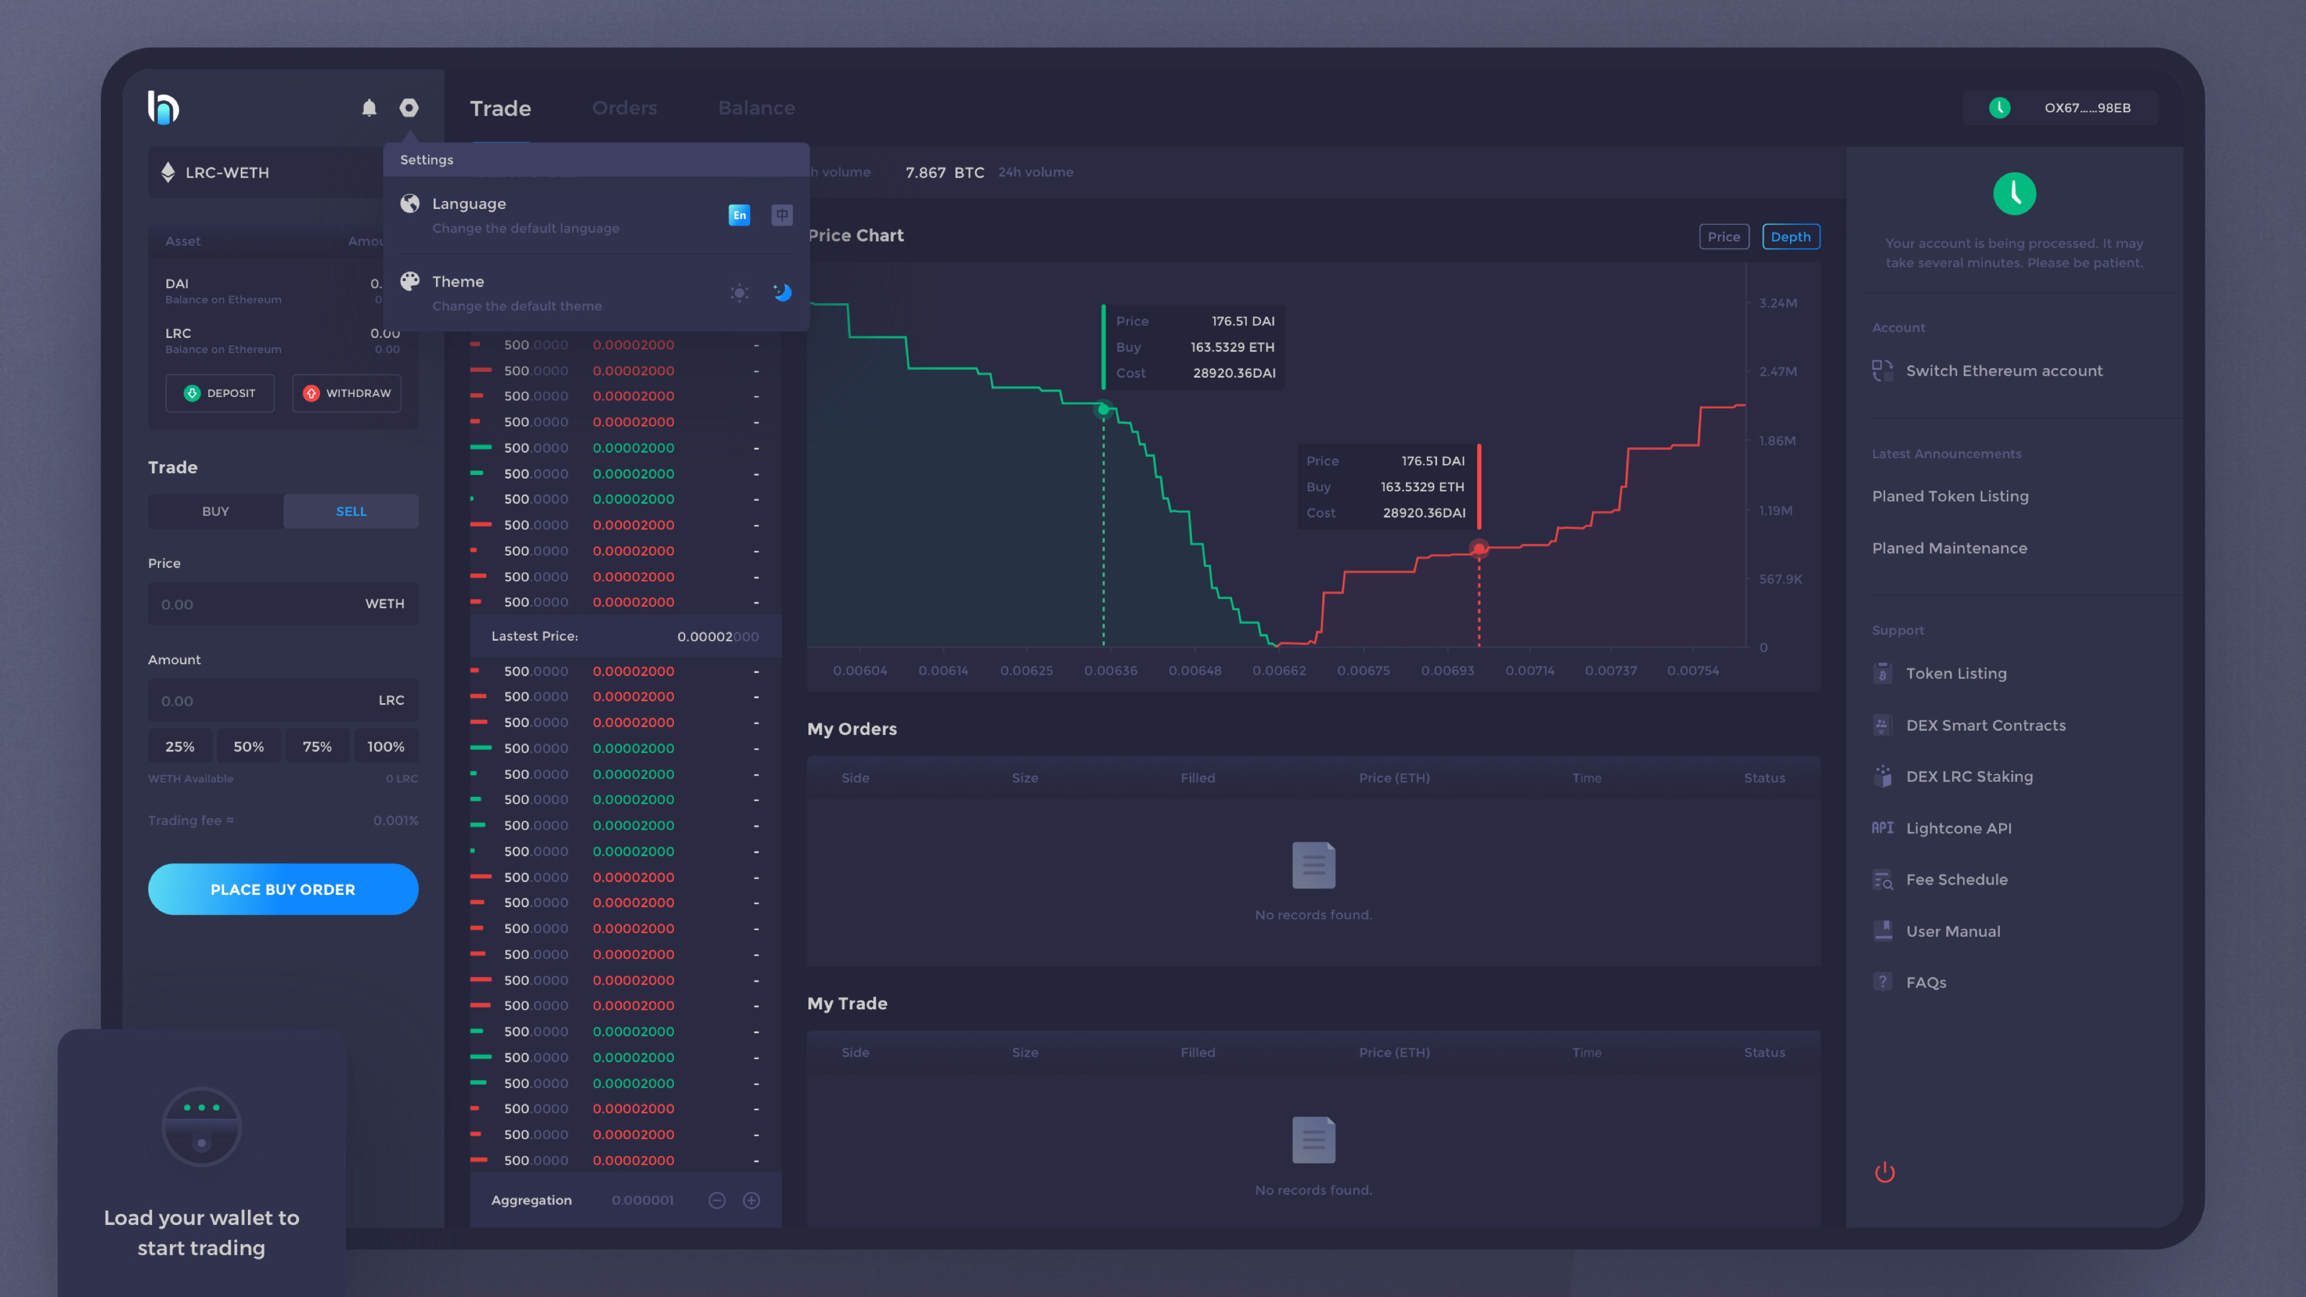
Task: Click red power logout icon
Action: [x=1884, y=1172]
